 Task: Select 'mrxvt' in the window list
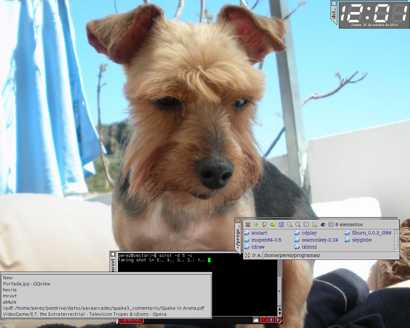click(x=106, y=296)
